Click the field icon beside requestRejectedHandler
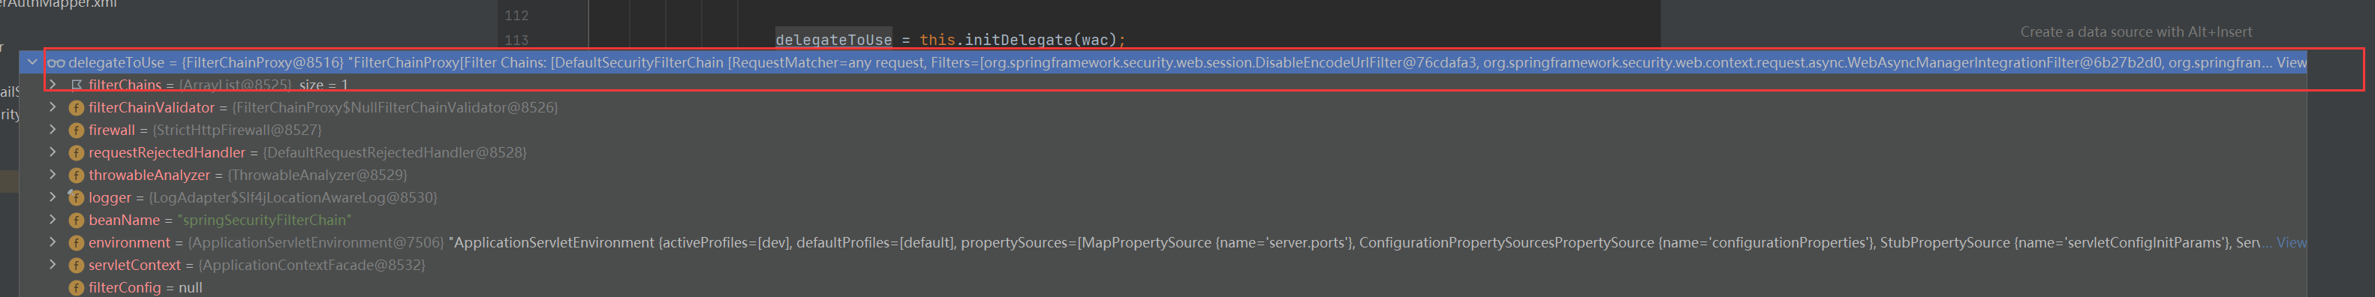This screenshot has height=297, width=2375. point(77,153)
